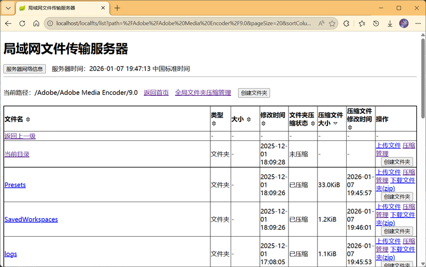Viewport: 426px width, 267px height.
Task: Click scrollbar down arrow
Action: coord(423,263)
